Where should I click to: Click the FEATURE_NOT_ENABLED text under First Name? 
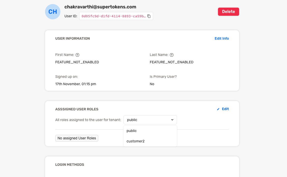[77, 62]
